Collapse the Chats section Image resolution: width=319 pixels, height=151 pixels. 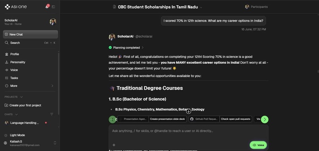[11, 115]
